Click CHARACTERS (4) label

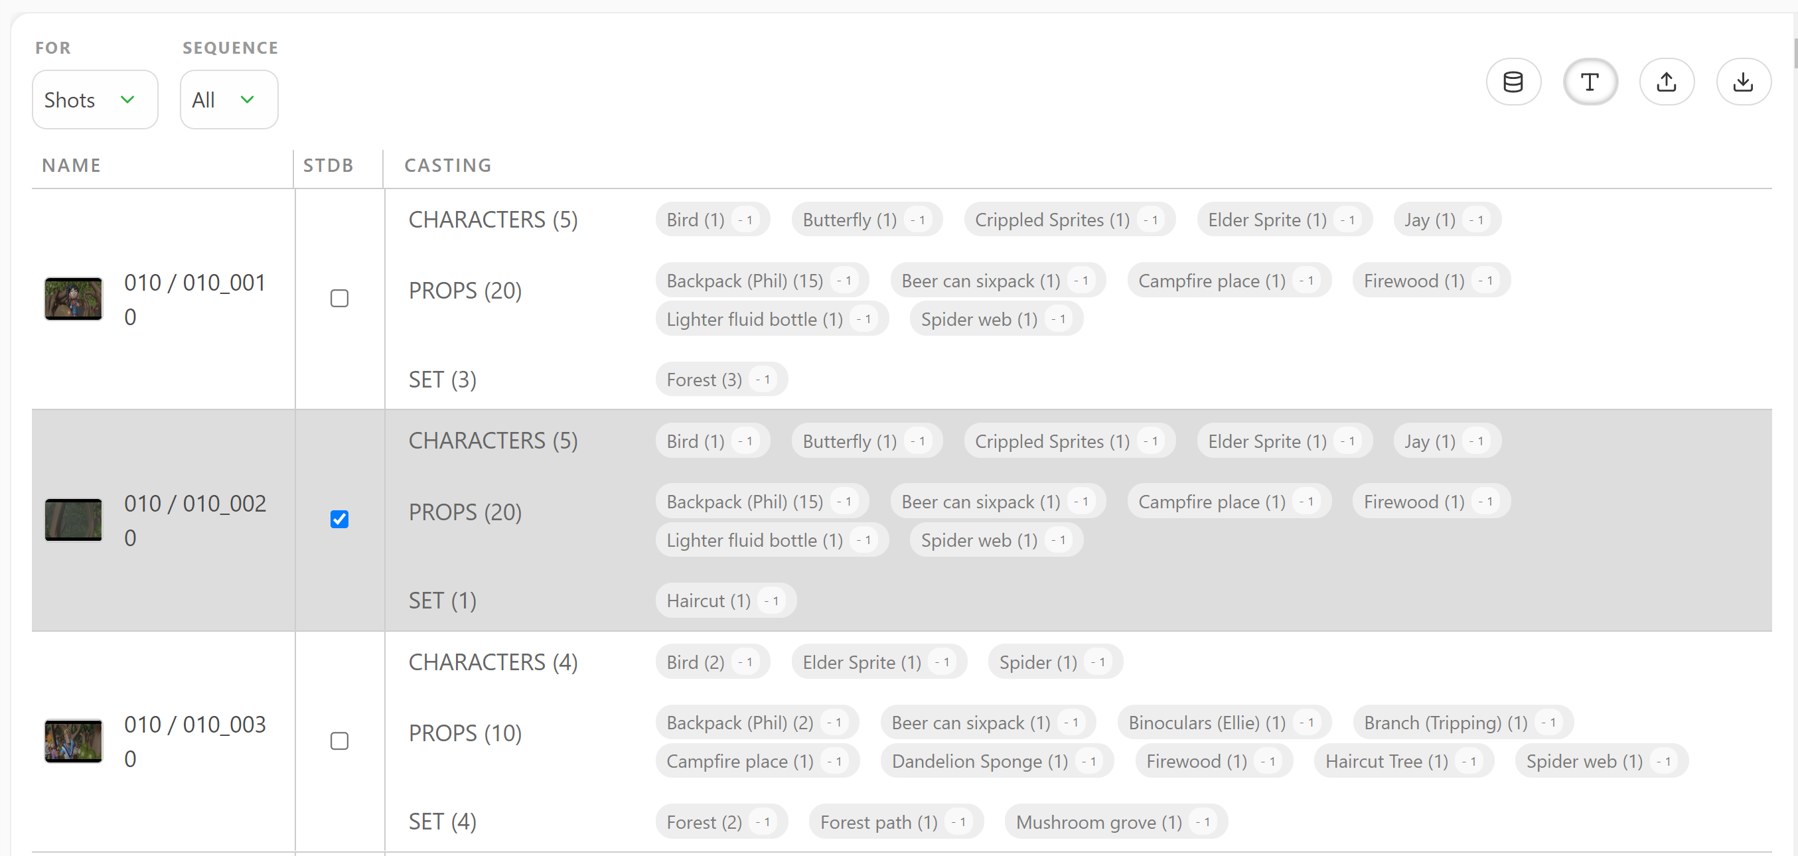[x=492, y=663]
